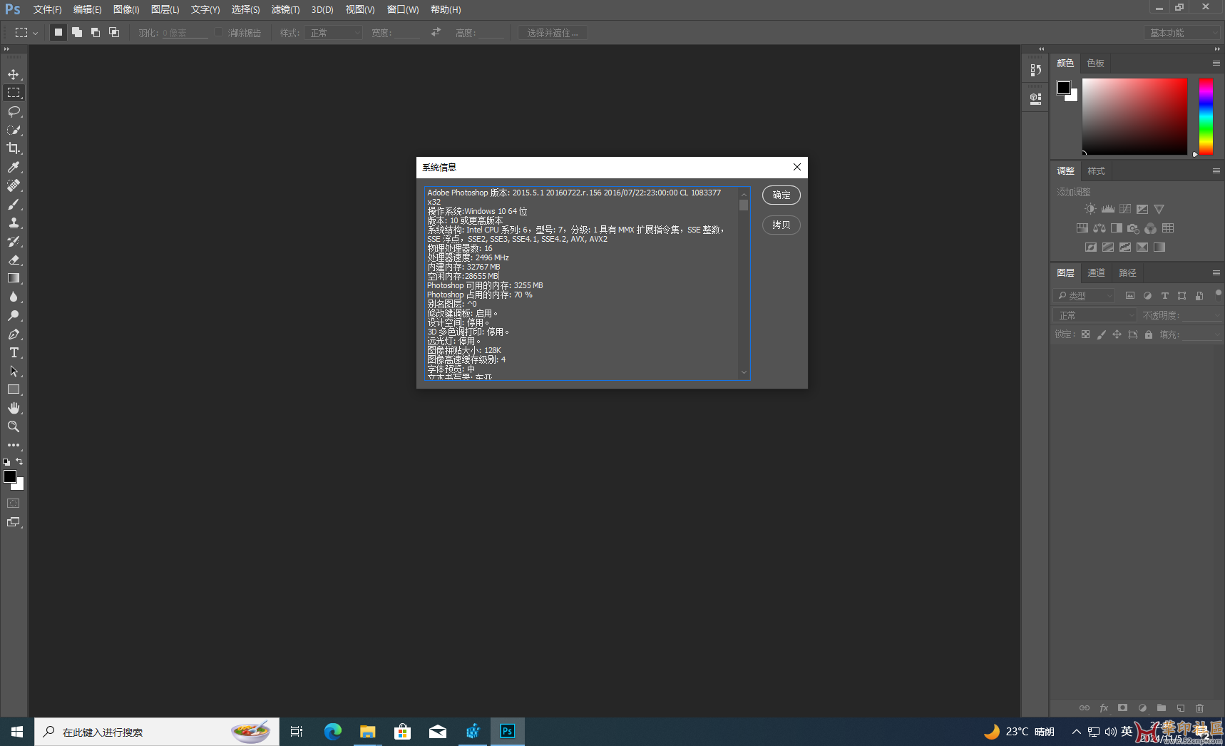Viewport: 1225px width, 746px height.
Task: Open the File menu
Action: (x=47, y=9)
